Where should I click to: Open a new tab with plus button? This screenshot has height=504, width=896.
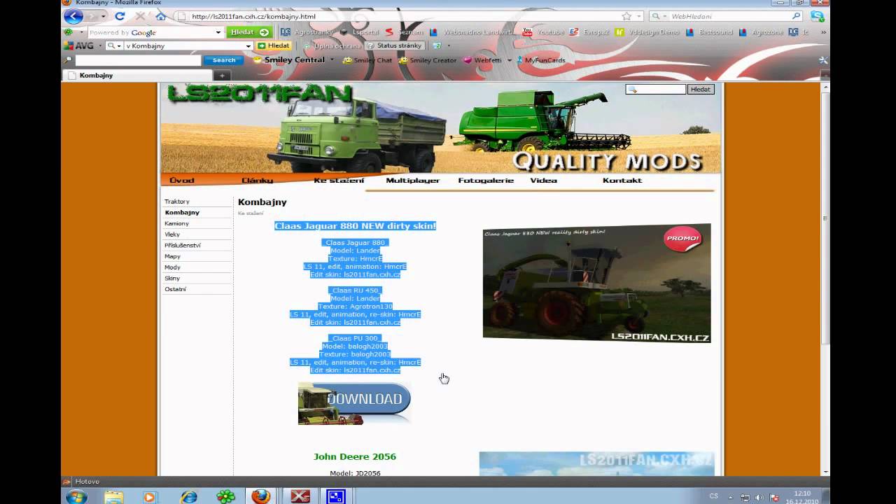(x=222, y=76)
